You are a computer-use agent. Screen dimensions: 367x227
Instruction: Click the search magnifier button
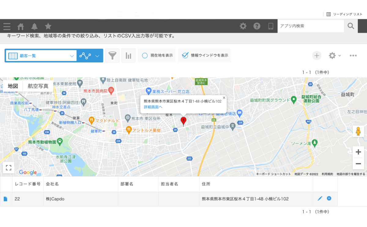[x=351, y=26]
